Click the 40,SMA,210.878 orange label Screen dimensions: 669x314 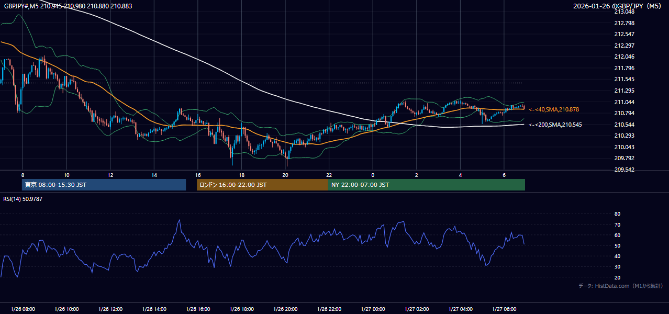554,109
